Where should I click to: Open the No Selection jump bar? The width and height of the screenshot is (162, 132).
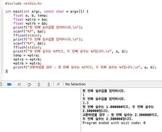pos(75,84)
